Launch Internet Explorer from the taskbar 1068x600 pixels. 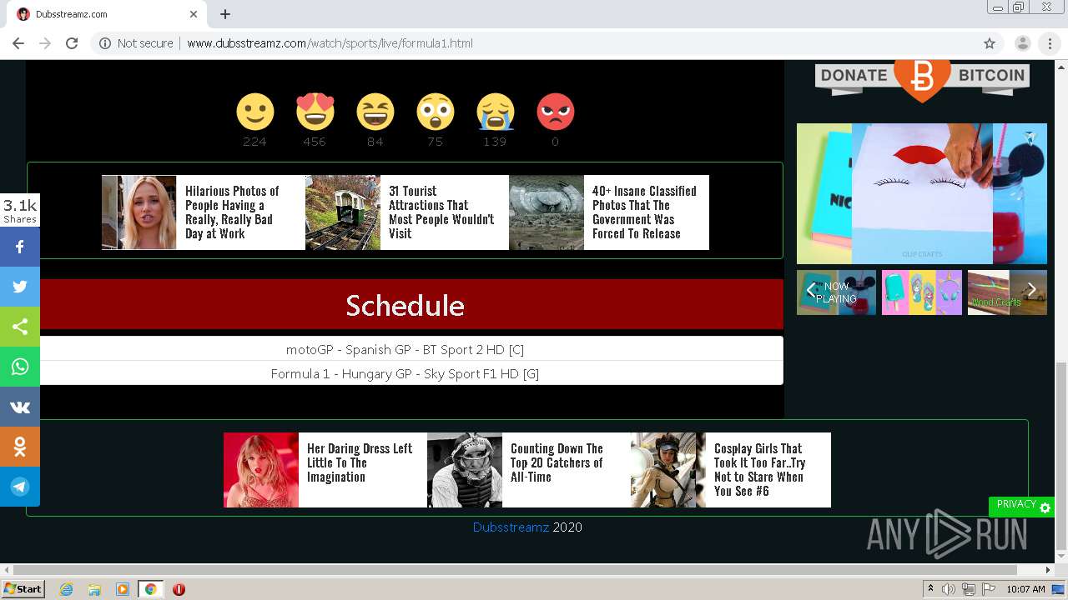(66, 589)
